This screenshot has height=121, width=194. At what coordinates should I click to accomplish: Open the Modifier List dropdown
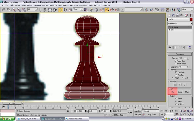pyautogui.click(x=180, y=23)
